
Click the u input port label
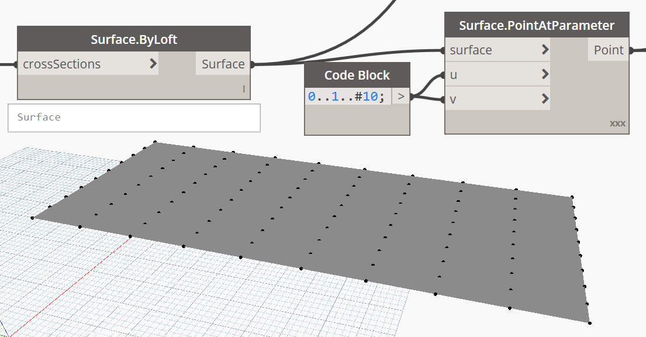pyautogui.click(x=454, y=74)
